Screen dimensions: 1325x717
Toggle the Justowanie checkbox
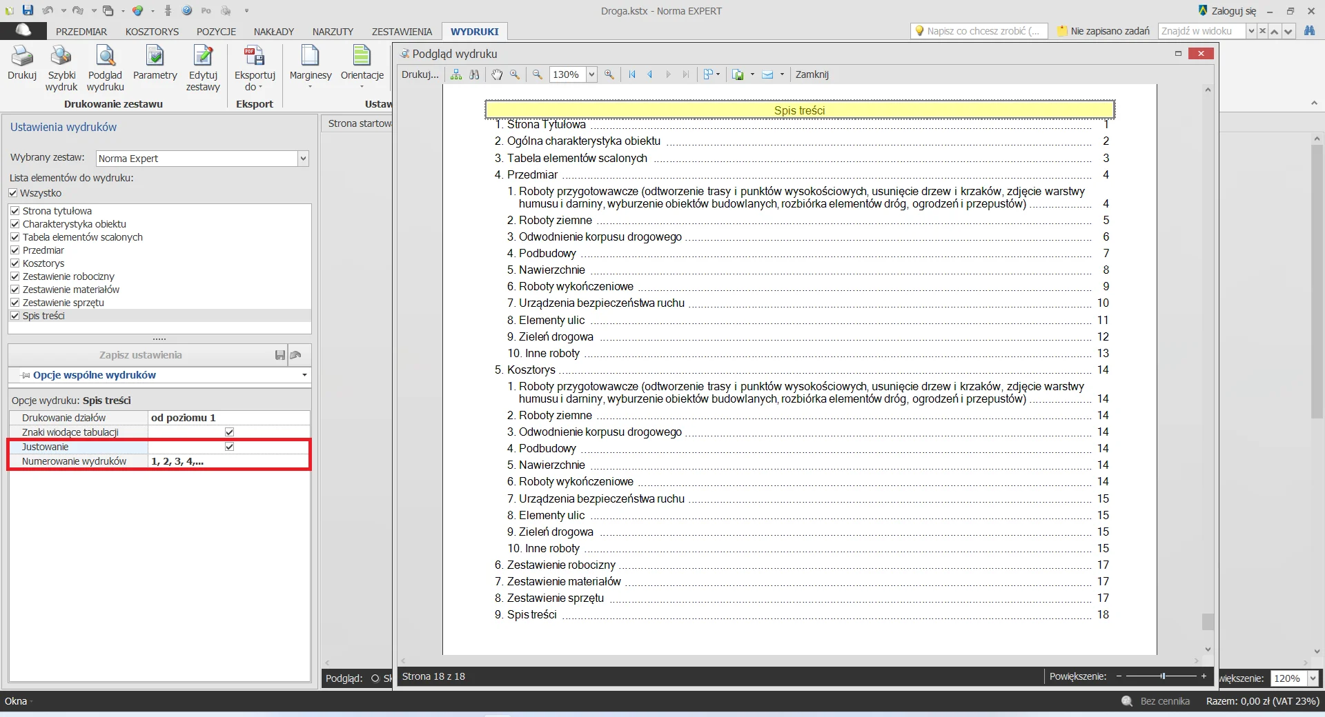click(230, 447)
